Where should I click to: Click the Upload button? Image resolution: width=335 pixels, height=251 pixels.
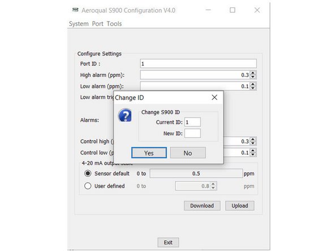point(240,206)
